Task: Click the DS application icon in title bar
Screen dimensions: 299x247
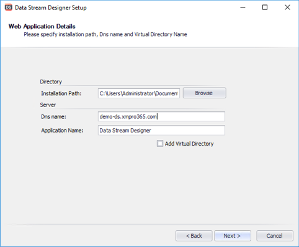Action: click(8, 7)
